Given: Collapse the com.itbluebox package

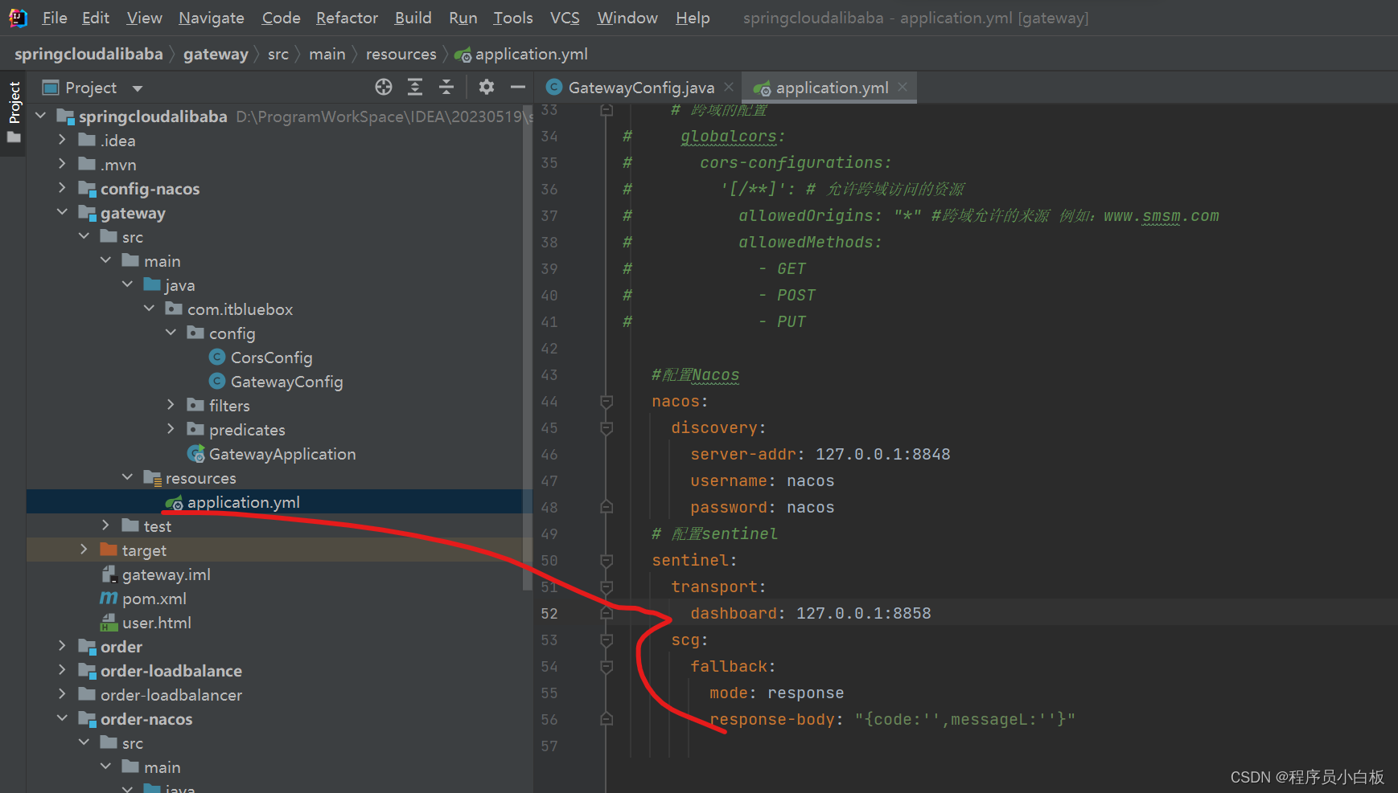Looking at the screenshot, I should [x=150, y=309].
